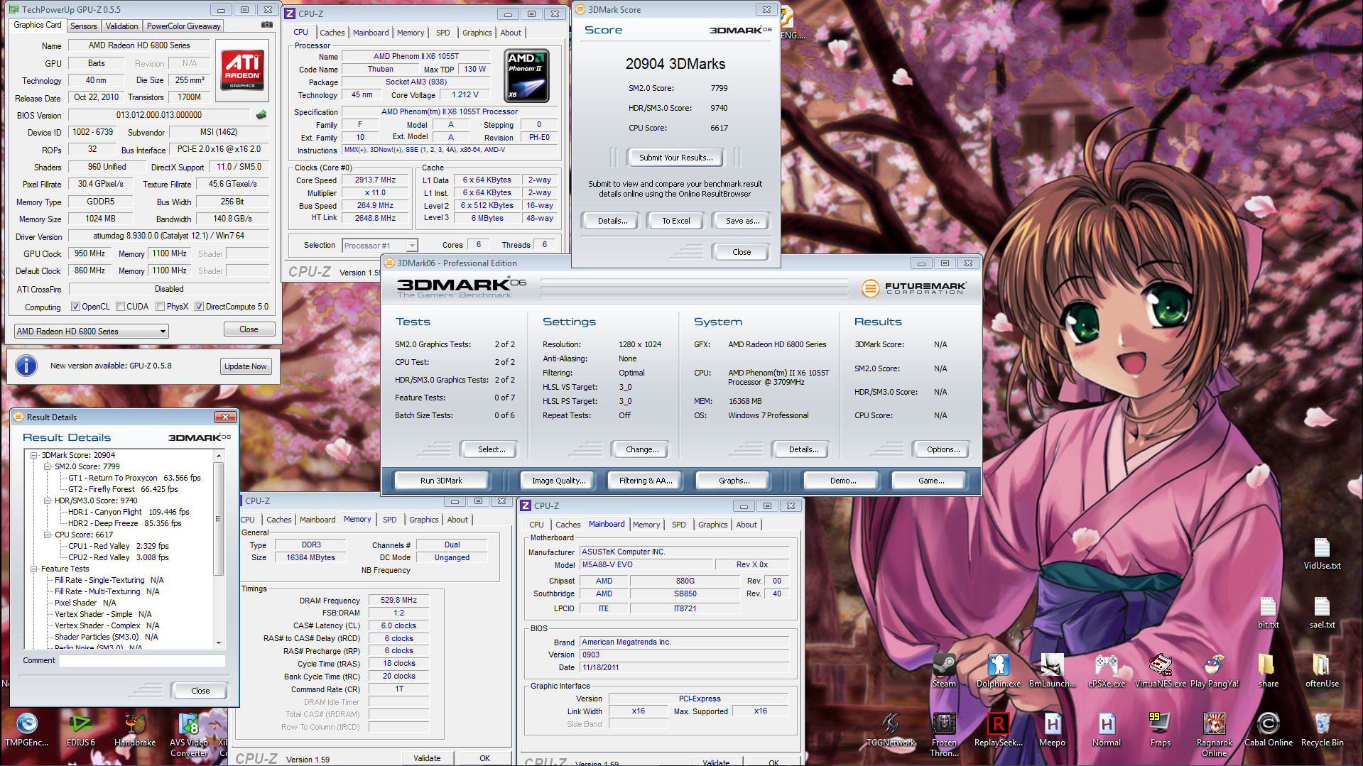Select the sael.txt file on desktop
This screenshot has height=766, width=1363.
coord(1322,613)
